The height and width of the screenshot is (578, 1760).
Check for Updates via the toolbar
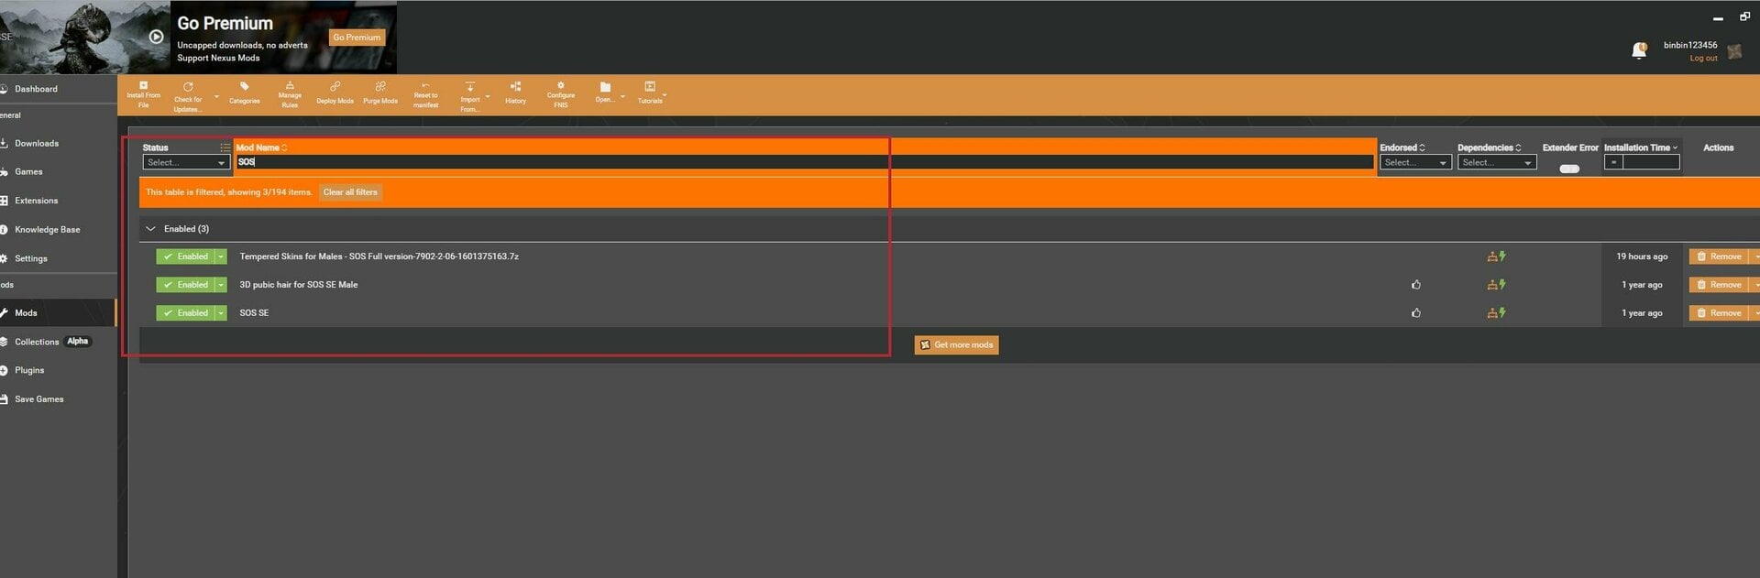(188, 96)
